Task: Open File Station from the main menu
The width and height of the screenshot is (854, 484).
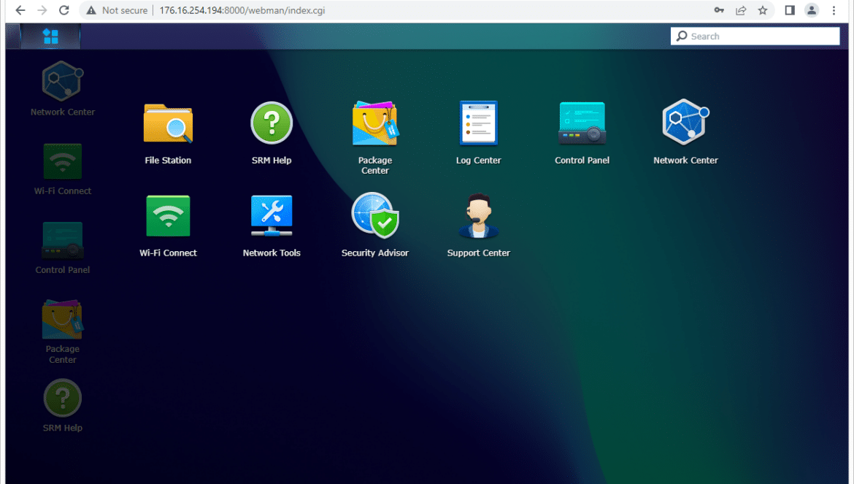Action: pyautogui.click(x=168, y=132)
